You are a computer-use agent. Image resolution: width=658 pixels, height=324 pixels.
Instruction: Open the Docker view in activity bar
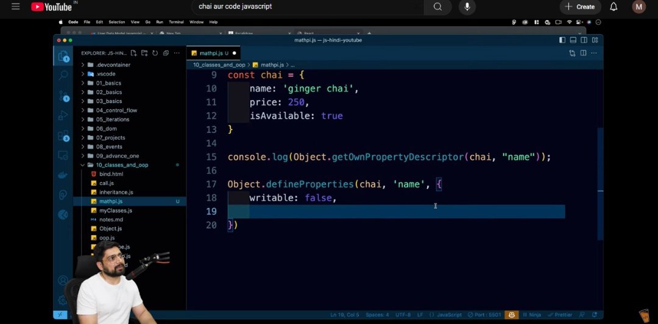[63, 175]
